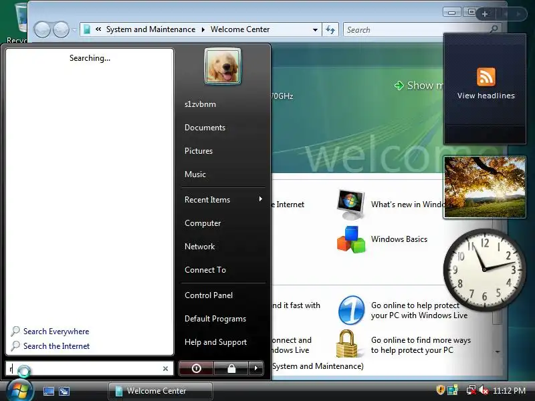Open Network from Start menu

(199, 247)
